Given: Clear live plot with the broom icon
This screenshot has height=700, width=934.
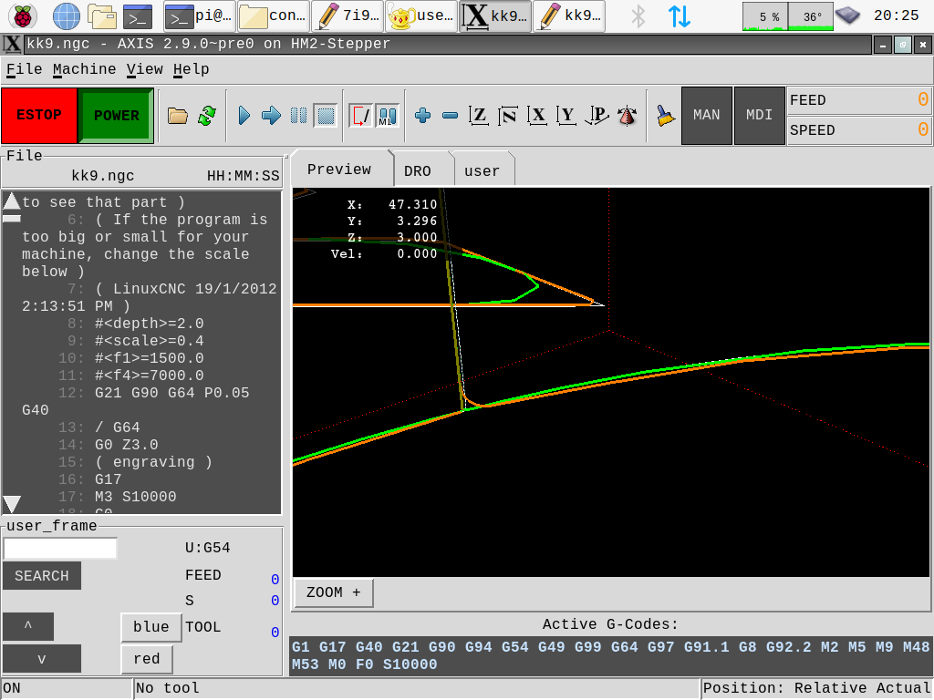Looking at the screenshot, I should click(x=666, y=116).
